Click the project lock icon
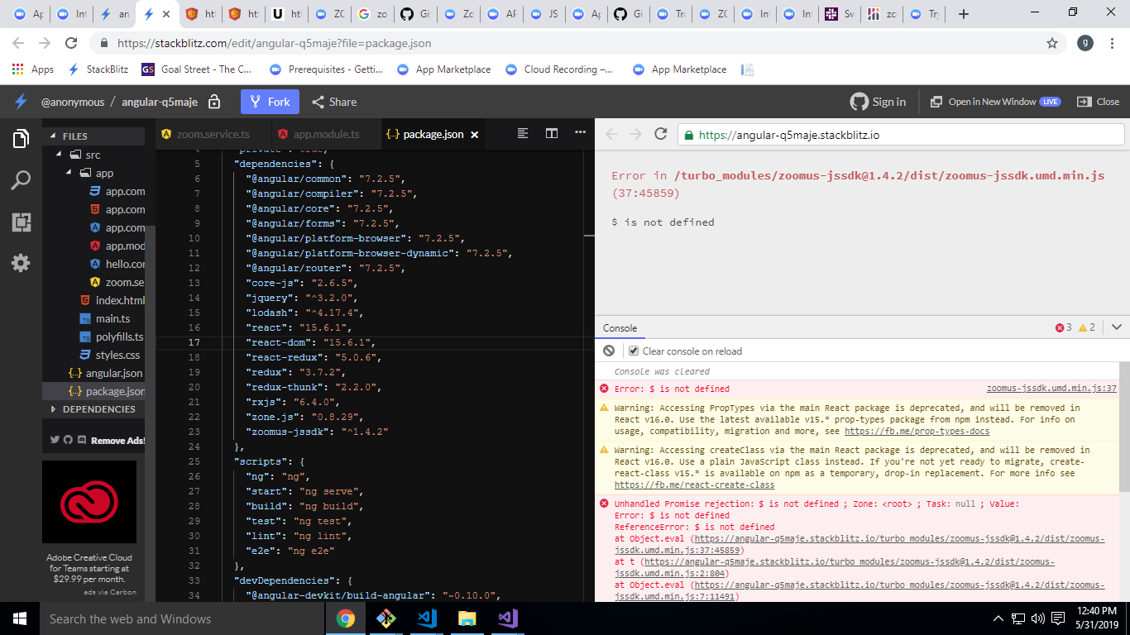Screen dimensions: 1130x635 (214, 102)
